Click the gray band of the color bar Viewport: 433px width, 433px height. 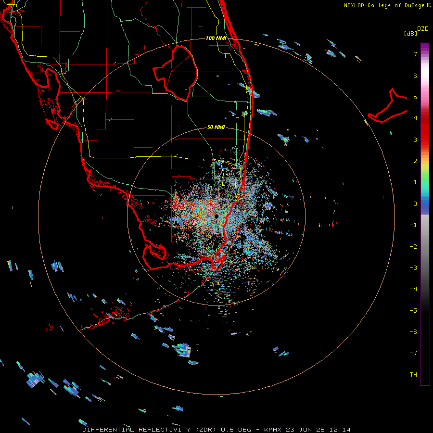(425, 249)
